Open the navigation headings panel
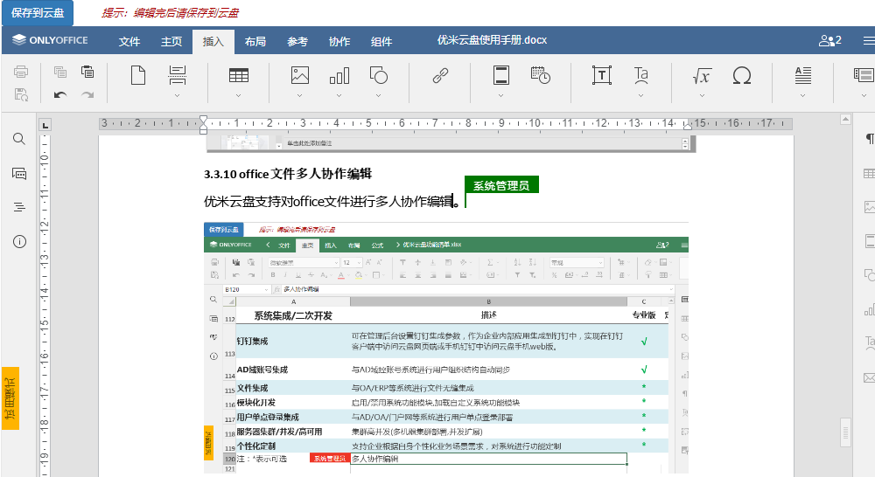 click(x=19, y=207)
